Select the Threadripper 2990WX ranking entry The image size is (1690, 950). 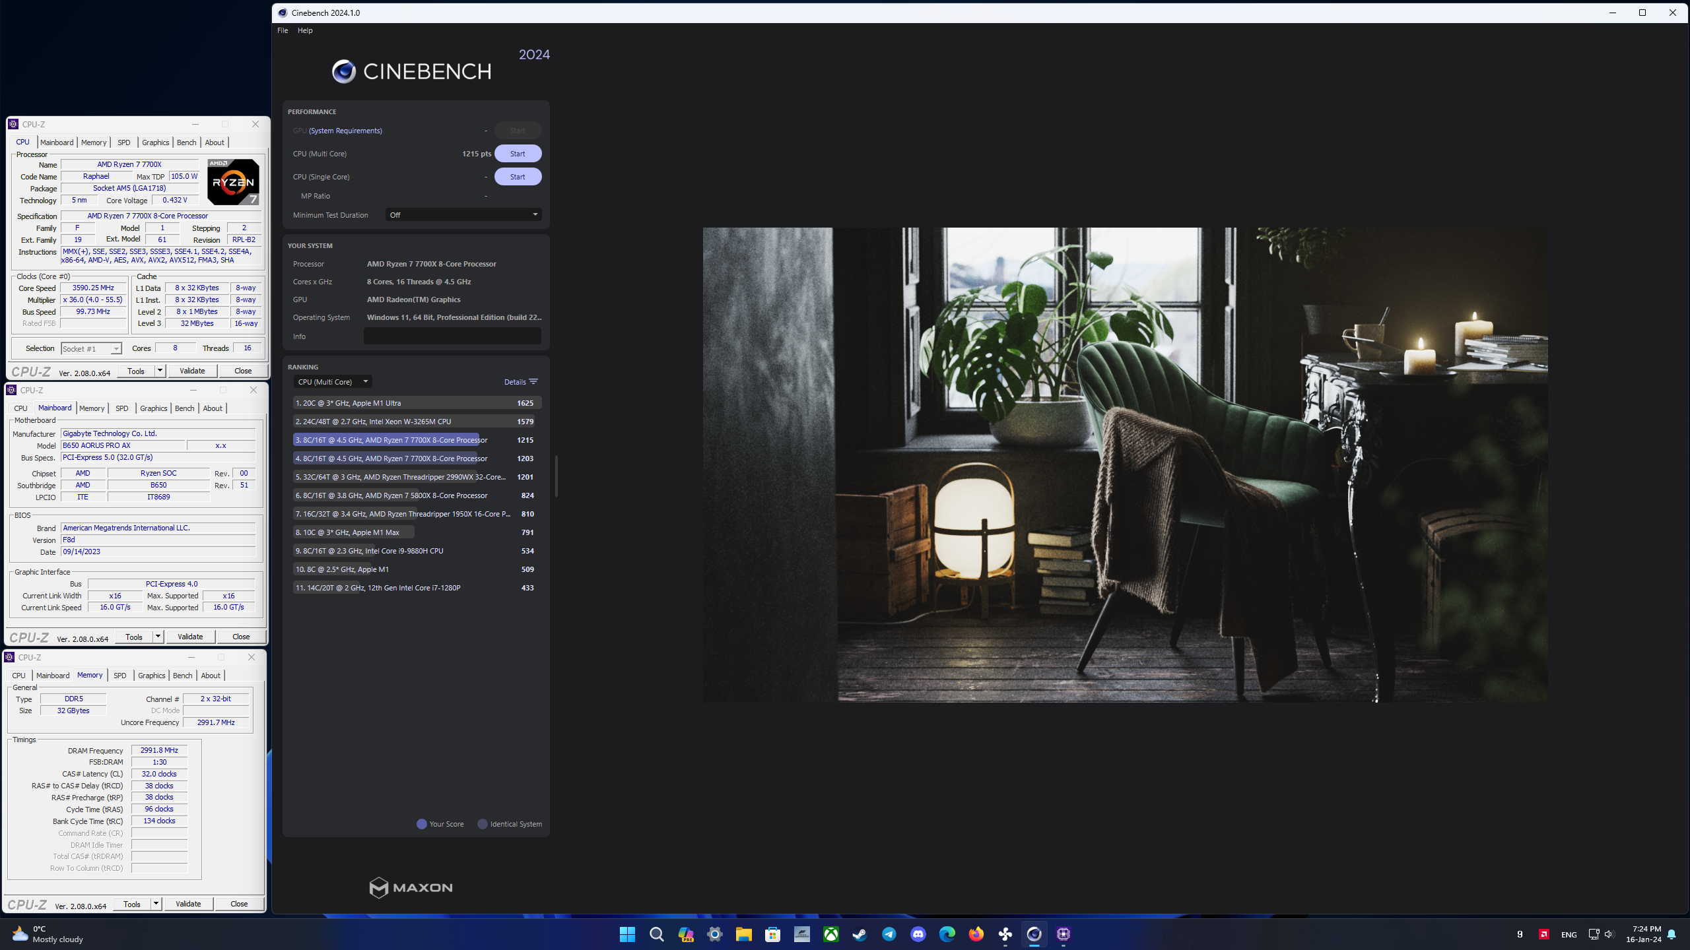point(417,477)
